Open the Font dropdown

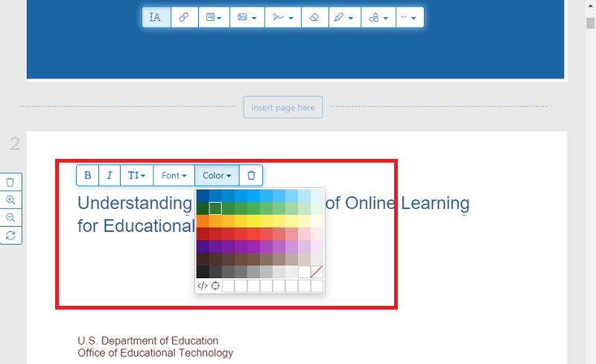coord(174,175)
